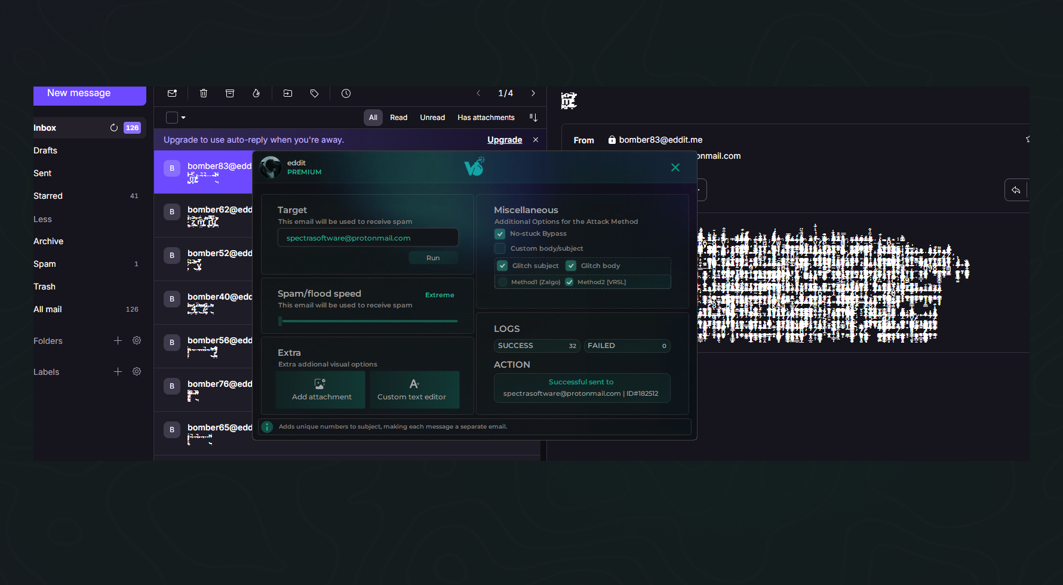Go to the next page with right chevron

coord(533,93)
